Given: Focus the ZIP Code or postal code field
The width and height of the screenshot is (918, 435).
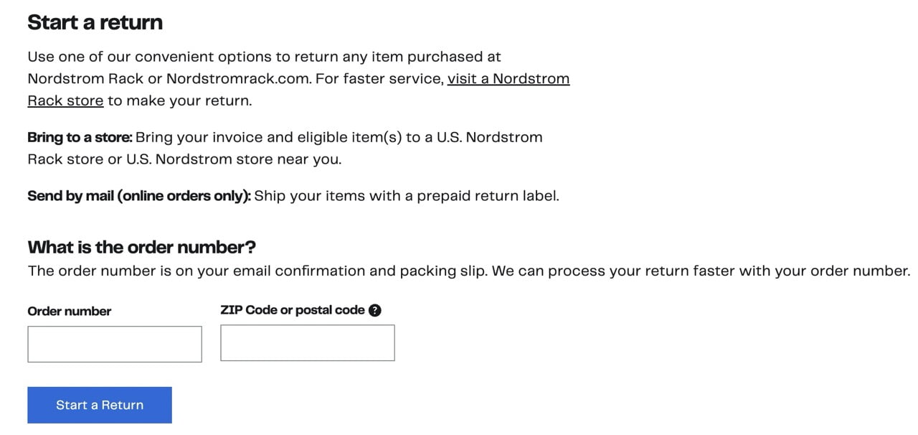Looking at the screenshot, I should pos(307,342).
